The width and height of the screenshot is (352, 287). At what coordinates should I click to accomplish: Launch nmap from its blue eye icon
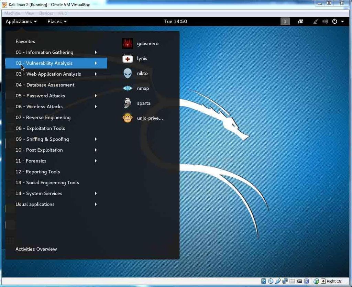128,88
